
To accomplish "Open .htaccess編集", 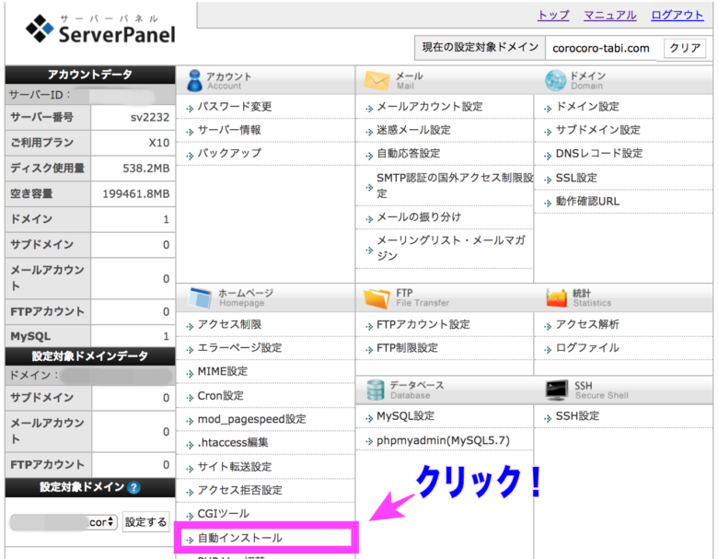I will click(233, 443).
